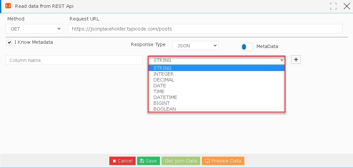Screen dimensions: 353x168
Task: Expand dialog with the fullscreen icon
Action: point(333,6)
